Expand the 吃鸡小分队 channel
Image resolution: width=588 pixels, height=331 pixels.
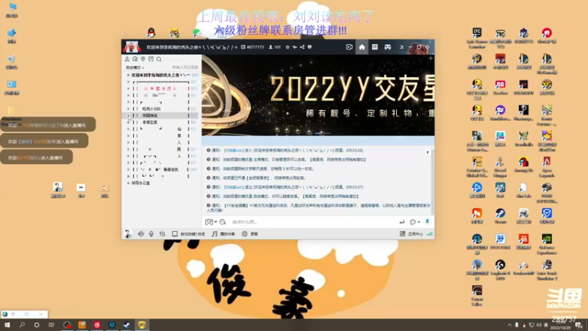coord(128,109)
